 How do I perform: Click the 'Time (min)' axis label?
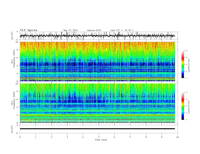point(101,140)
